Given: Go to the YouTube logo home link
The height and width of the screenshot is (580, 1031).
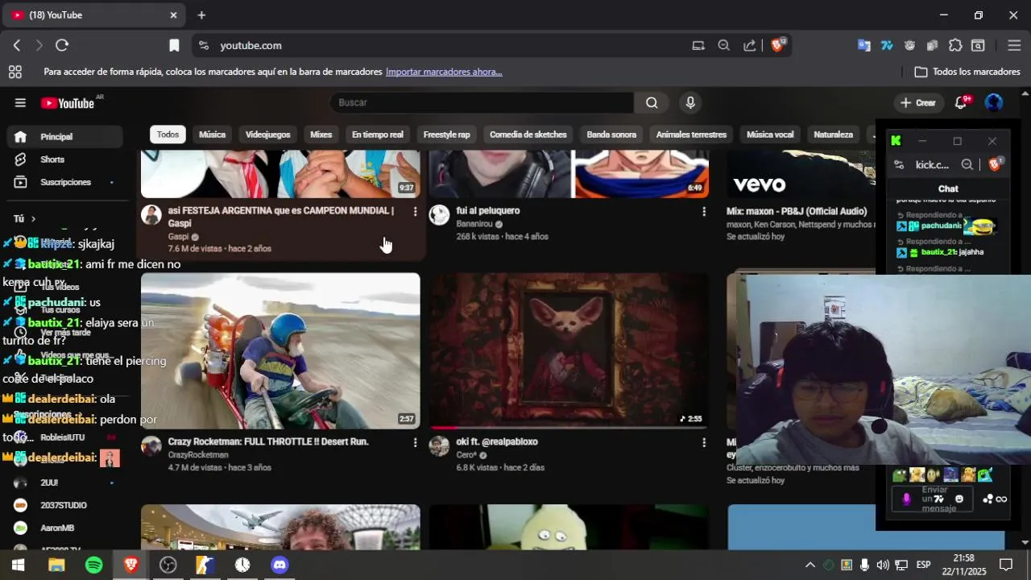Looking at the screenshot, I should 68,103.
